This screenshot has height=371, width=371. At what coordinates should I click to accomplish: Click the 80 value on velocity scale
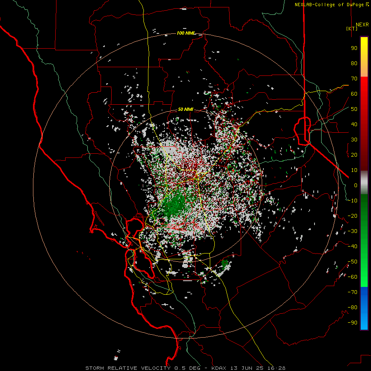tap(354, 63)
